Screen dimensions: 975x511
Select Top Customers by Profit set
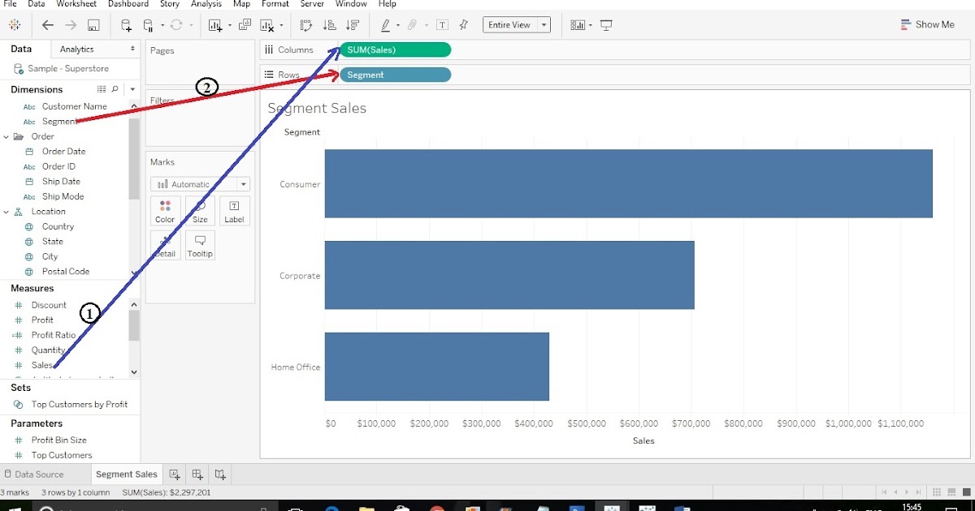coord(80,404)
